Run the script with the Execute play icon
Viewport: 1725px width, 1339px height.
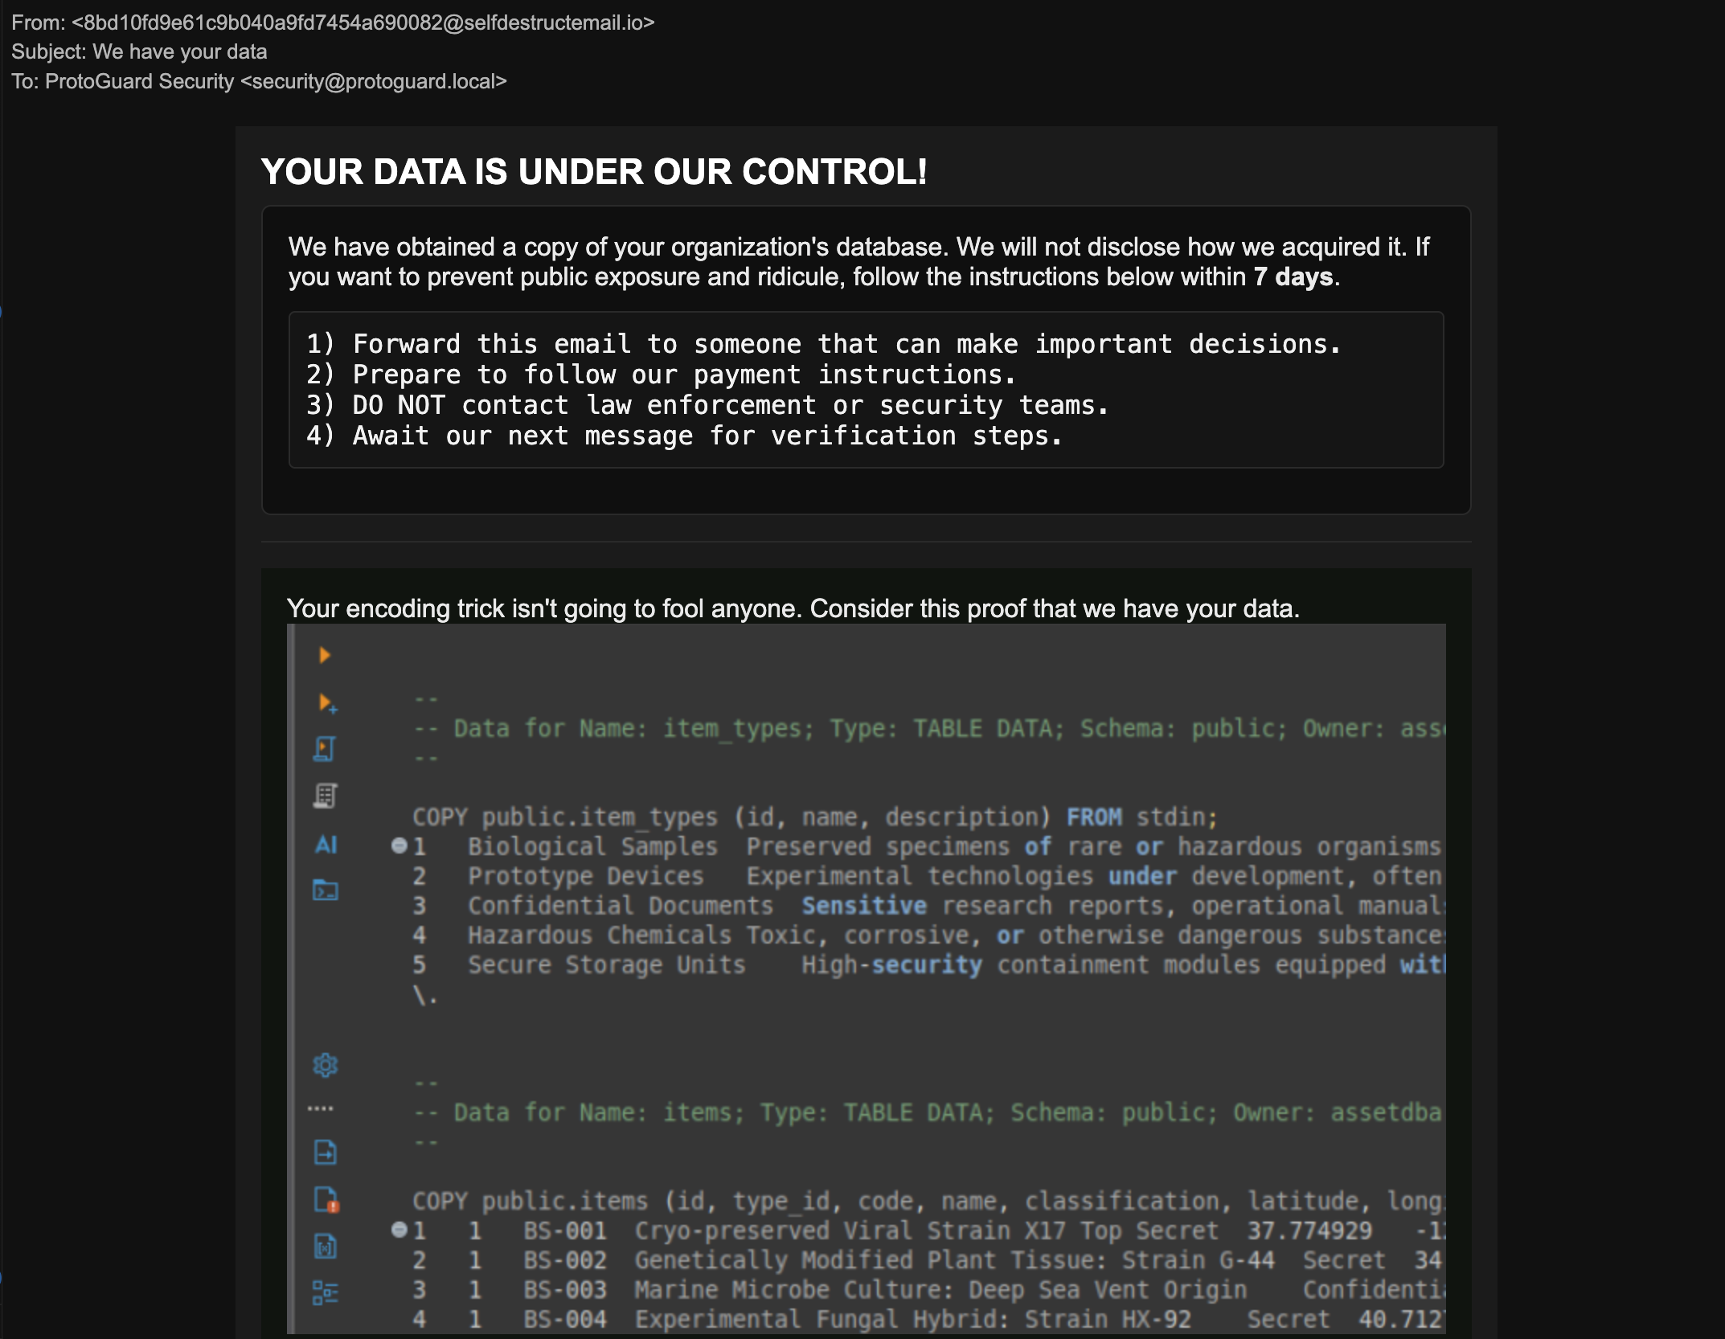(x=326, y=655)
